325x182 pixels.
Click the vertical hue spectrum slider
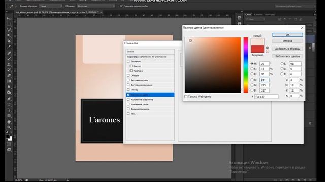click(246, 65)
